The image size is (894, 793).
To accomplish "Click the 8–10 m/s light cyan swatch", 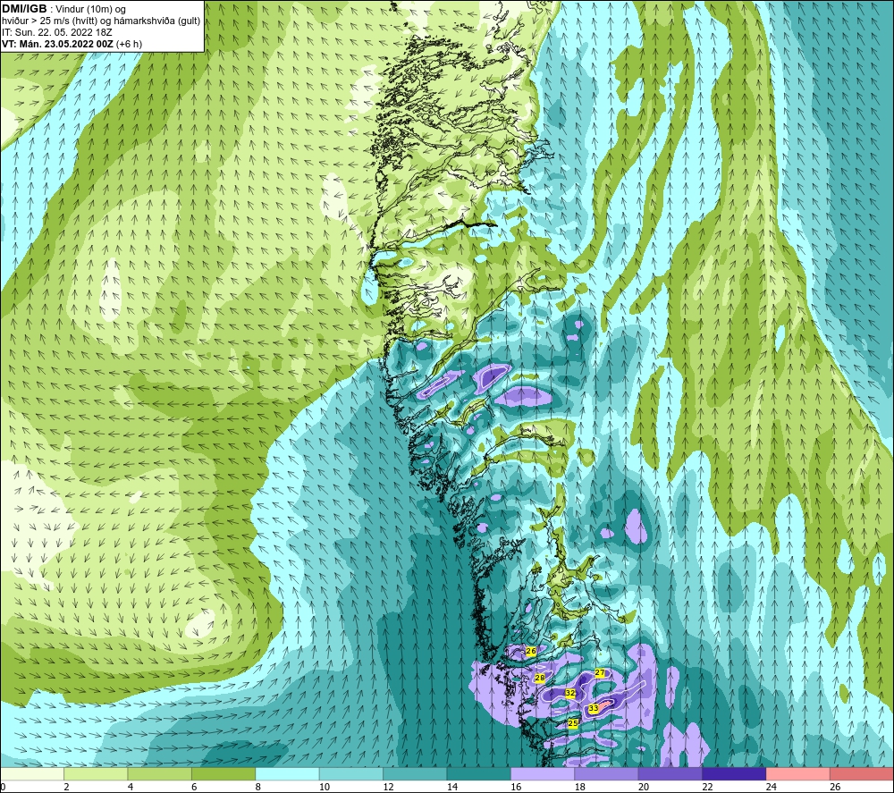I will 287,774.
